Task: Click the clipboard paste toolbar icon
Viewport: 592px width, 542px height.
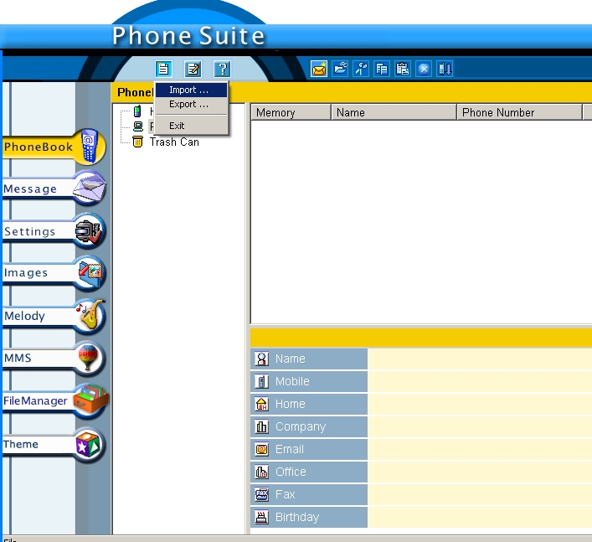Action: (403, 69)
